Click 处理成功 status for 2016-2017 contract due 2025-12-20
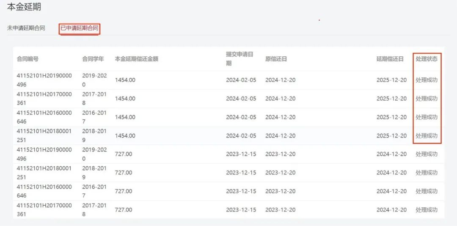The width and height of the screenshot is (457, 226). [426, 117]
